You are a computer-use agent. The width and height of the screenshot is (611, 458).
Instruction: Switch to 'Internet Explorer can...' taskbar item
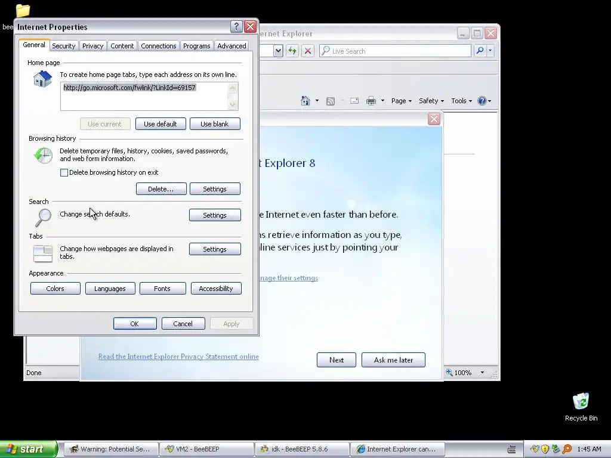point(397,449)
